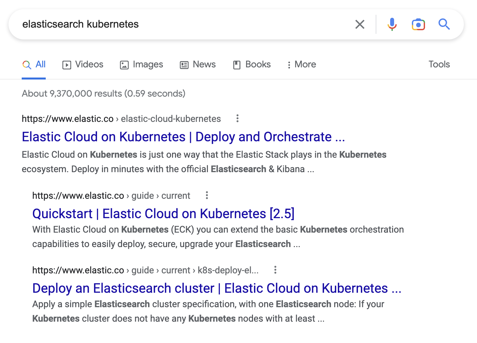Select the All results tab
Image resolution: width=477 pixels, height=343 pixels.
pos(34,64)
